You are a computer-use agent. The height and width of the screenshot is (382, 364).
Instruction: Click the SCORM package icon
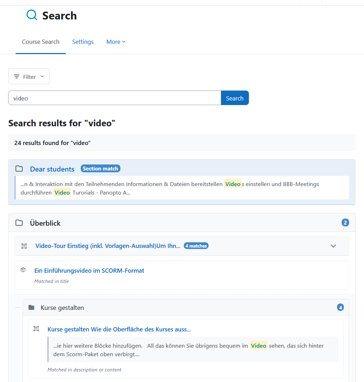pos(23,270)
